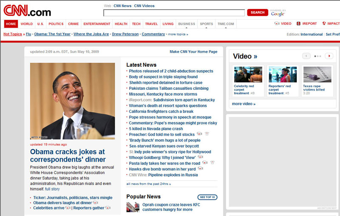Open the Obama cracks jokes headline
This screenshot has width=340, height=216.
68,155
